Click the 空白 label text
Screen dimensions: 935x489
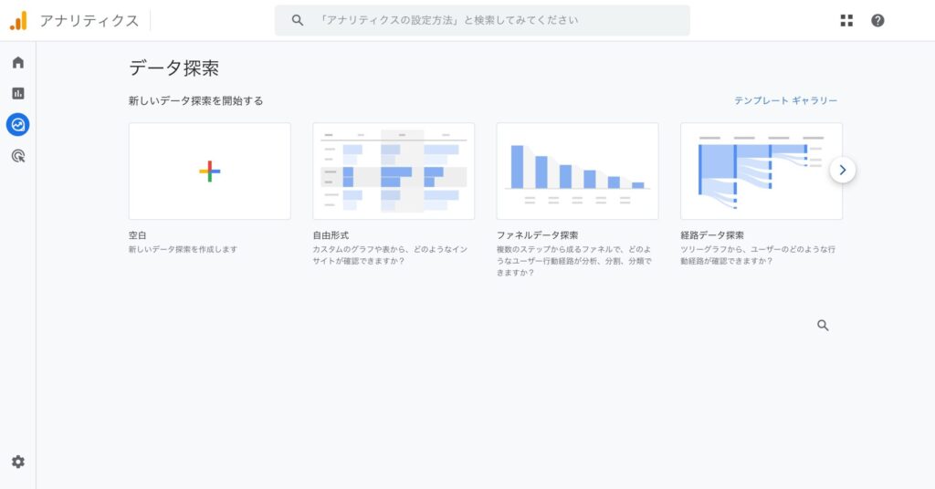tap(138, 235)
